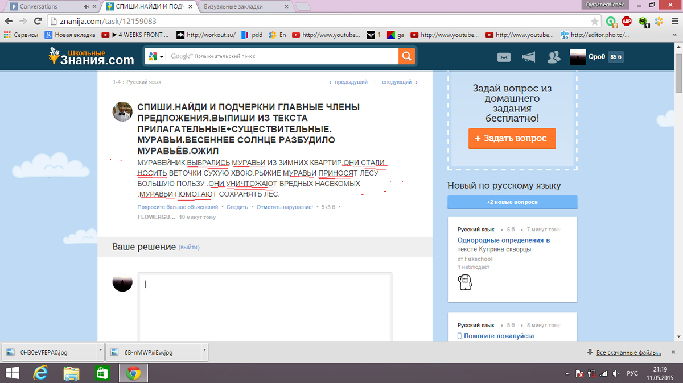The height and width of the screenshot is (383, 683).
Task: Click the megaphone notifications icon
Action: [529, 57]
